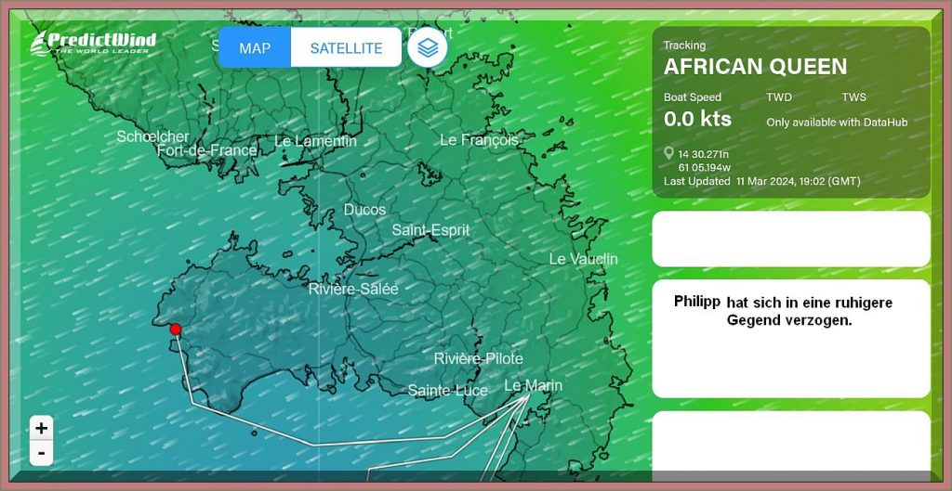Image resolution: width=952 pixels, height=491 pixels.
Task: Select the AFRICAN QUEEN boat name
Action: [x=755, y=67]
